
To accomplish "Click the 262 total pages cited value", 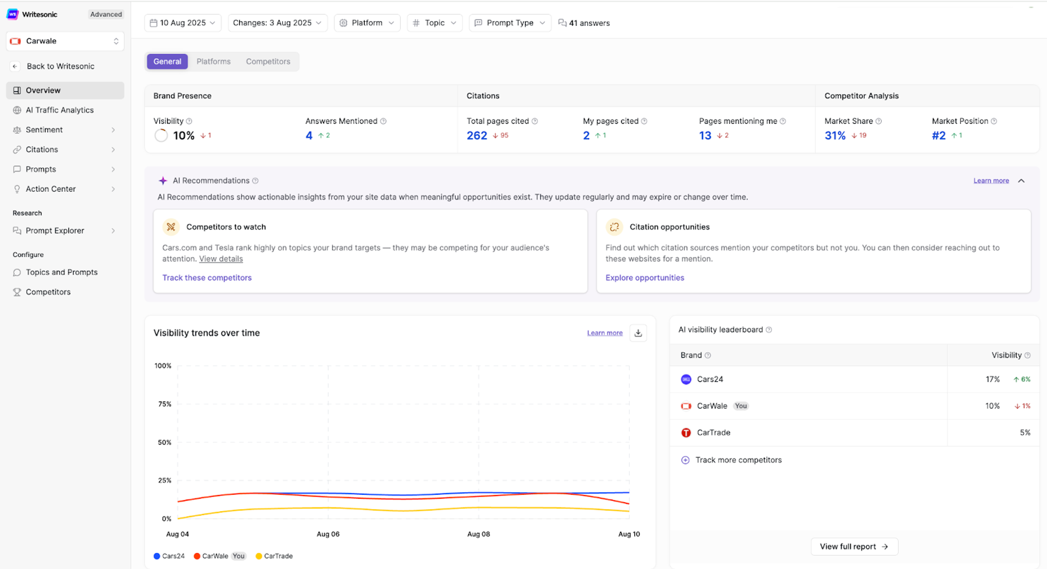I will pos(477,136).
